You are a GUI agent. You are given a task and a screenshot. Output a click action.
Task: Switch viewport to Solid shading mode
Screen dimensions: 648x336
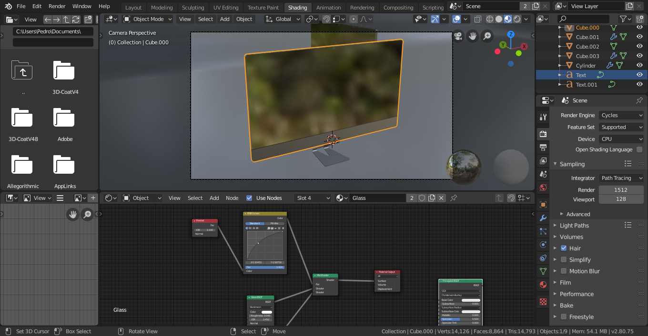pos(499,19)
